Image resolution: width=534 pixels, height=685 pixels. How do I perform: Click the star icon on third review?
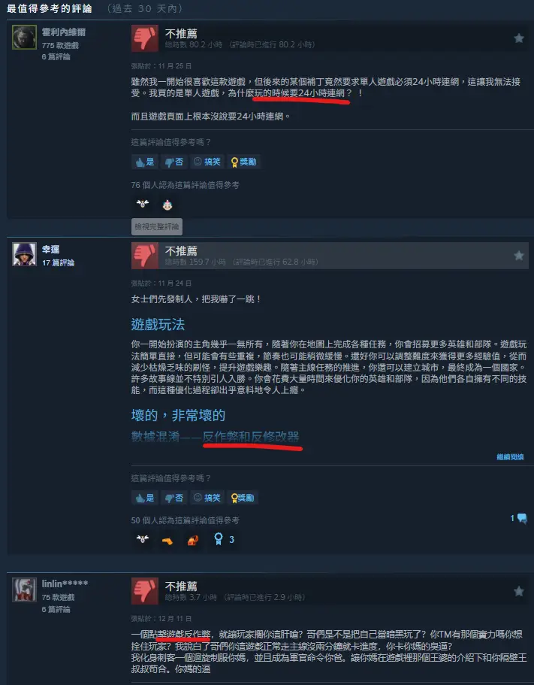[519, 591]
